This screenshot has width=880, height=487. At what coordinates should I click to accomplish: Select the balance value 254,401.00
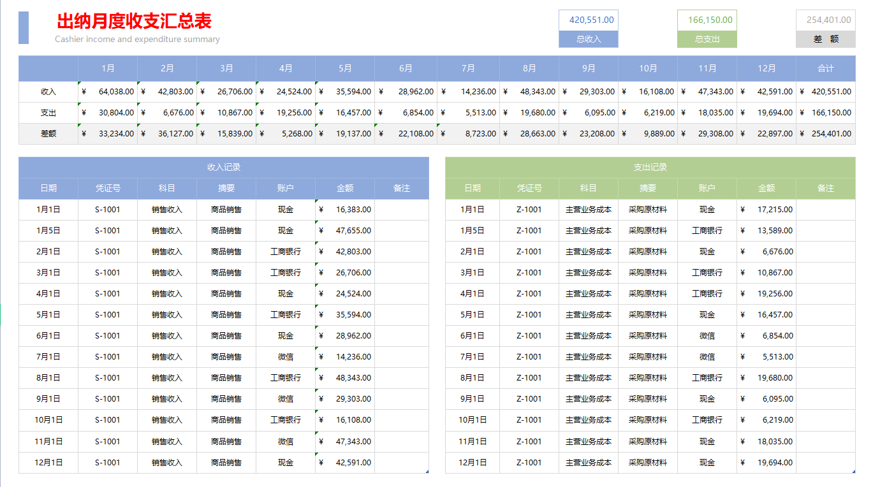point(825,20)
